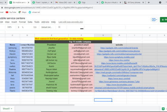This screenshot has width=167, height=112.
Task: Click the lock icon in the address bar
Action: [x=2, y=8]
